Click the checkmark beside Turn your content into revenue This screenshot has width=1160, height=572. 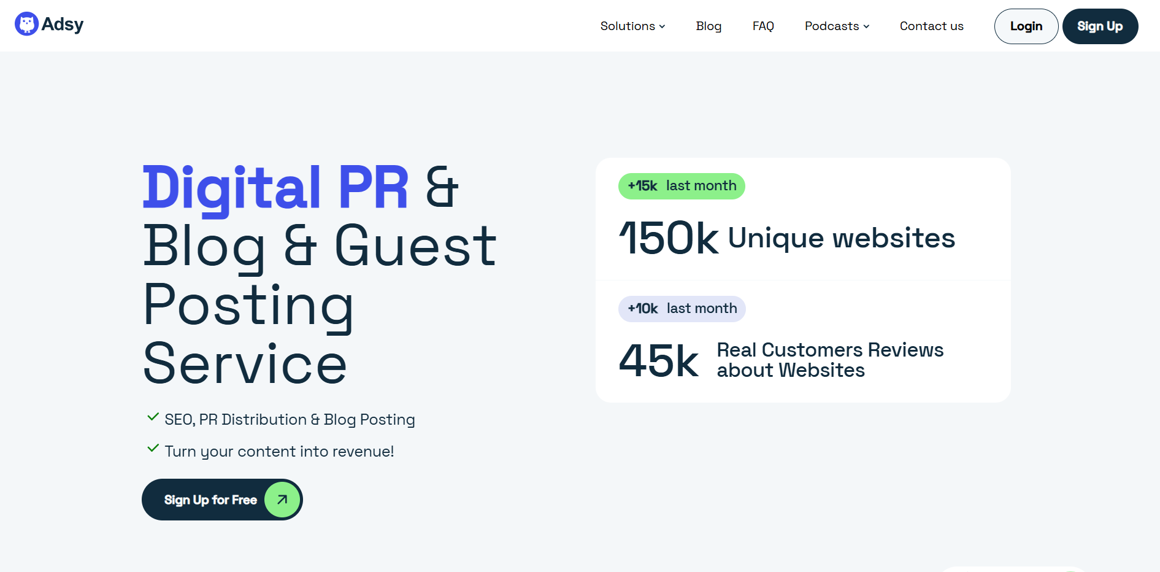[153, 449]
